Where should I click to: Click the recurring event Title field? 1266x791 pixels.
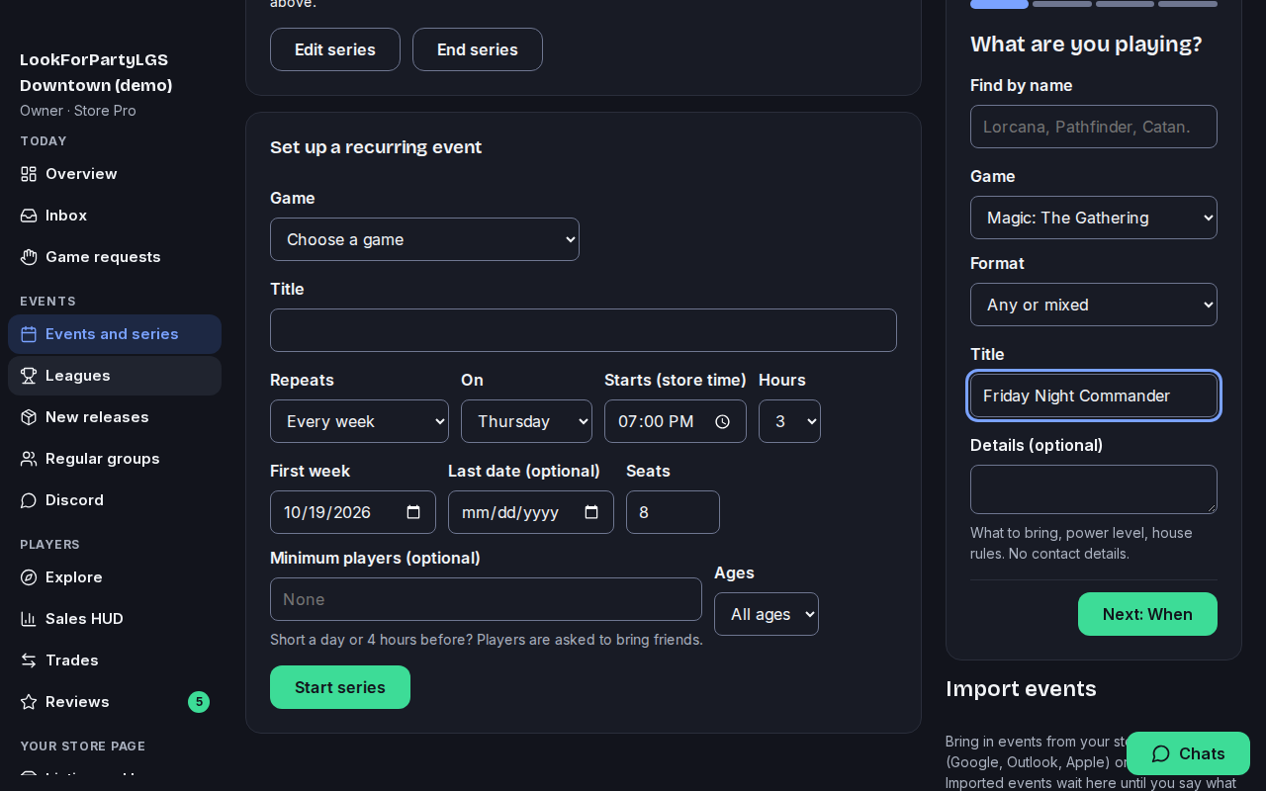[584, 330]
